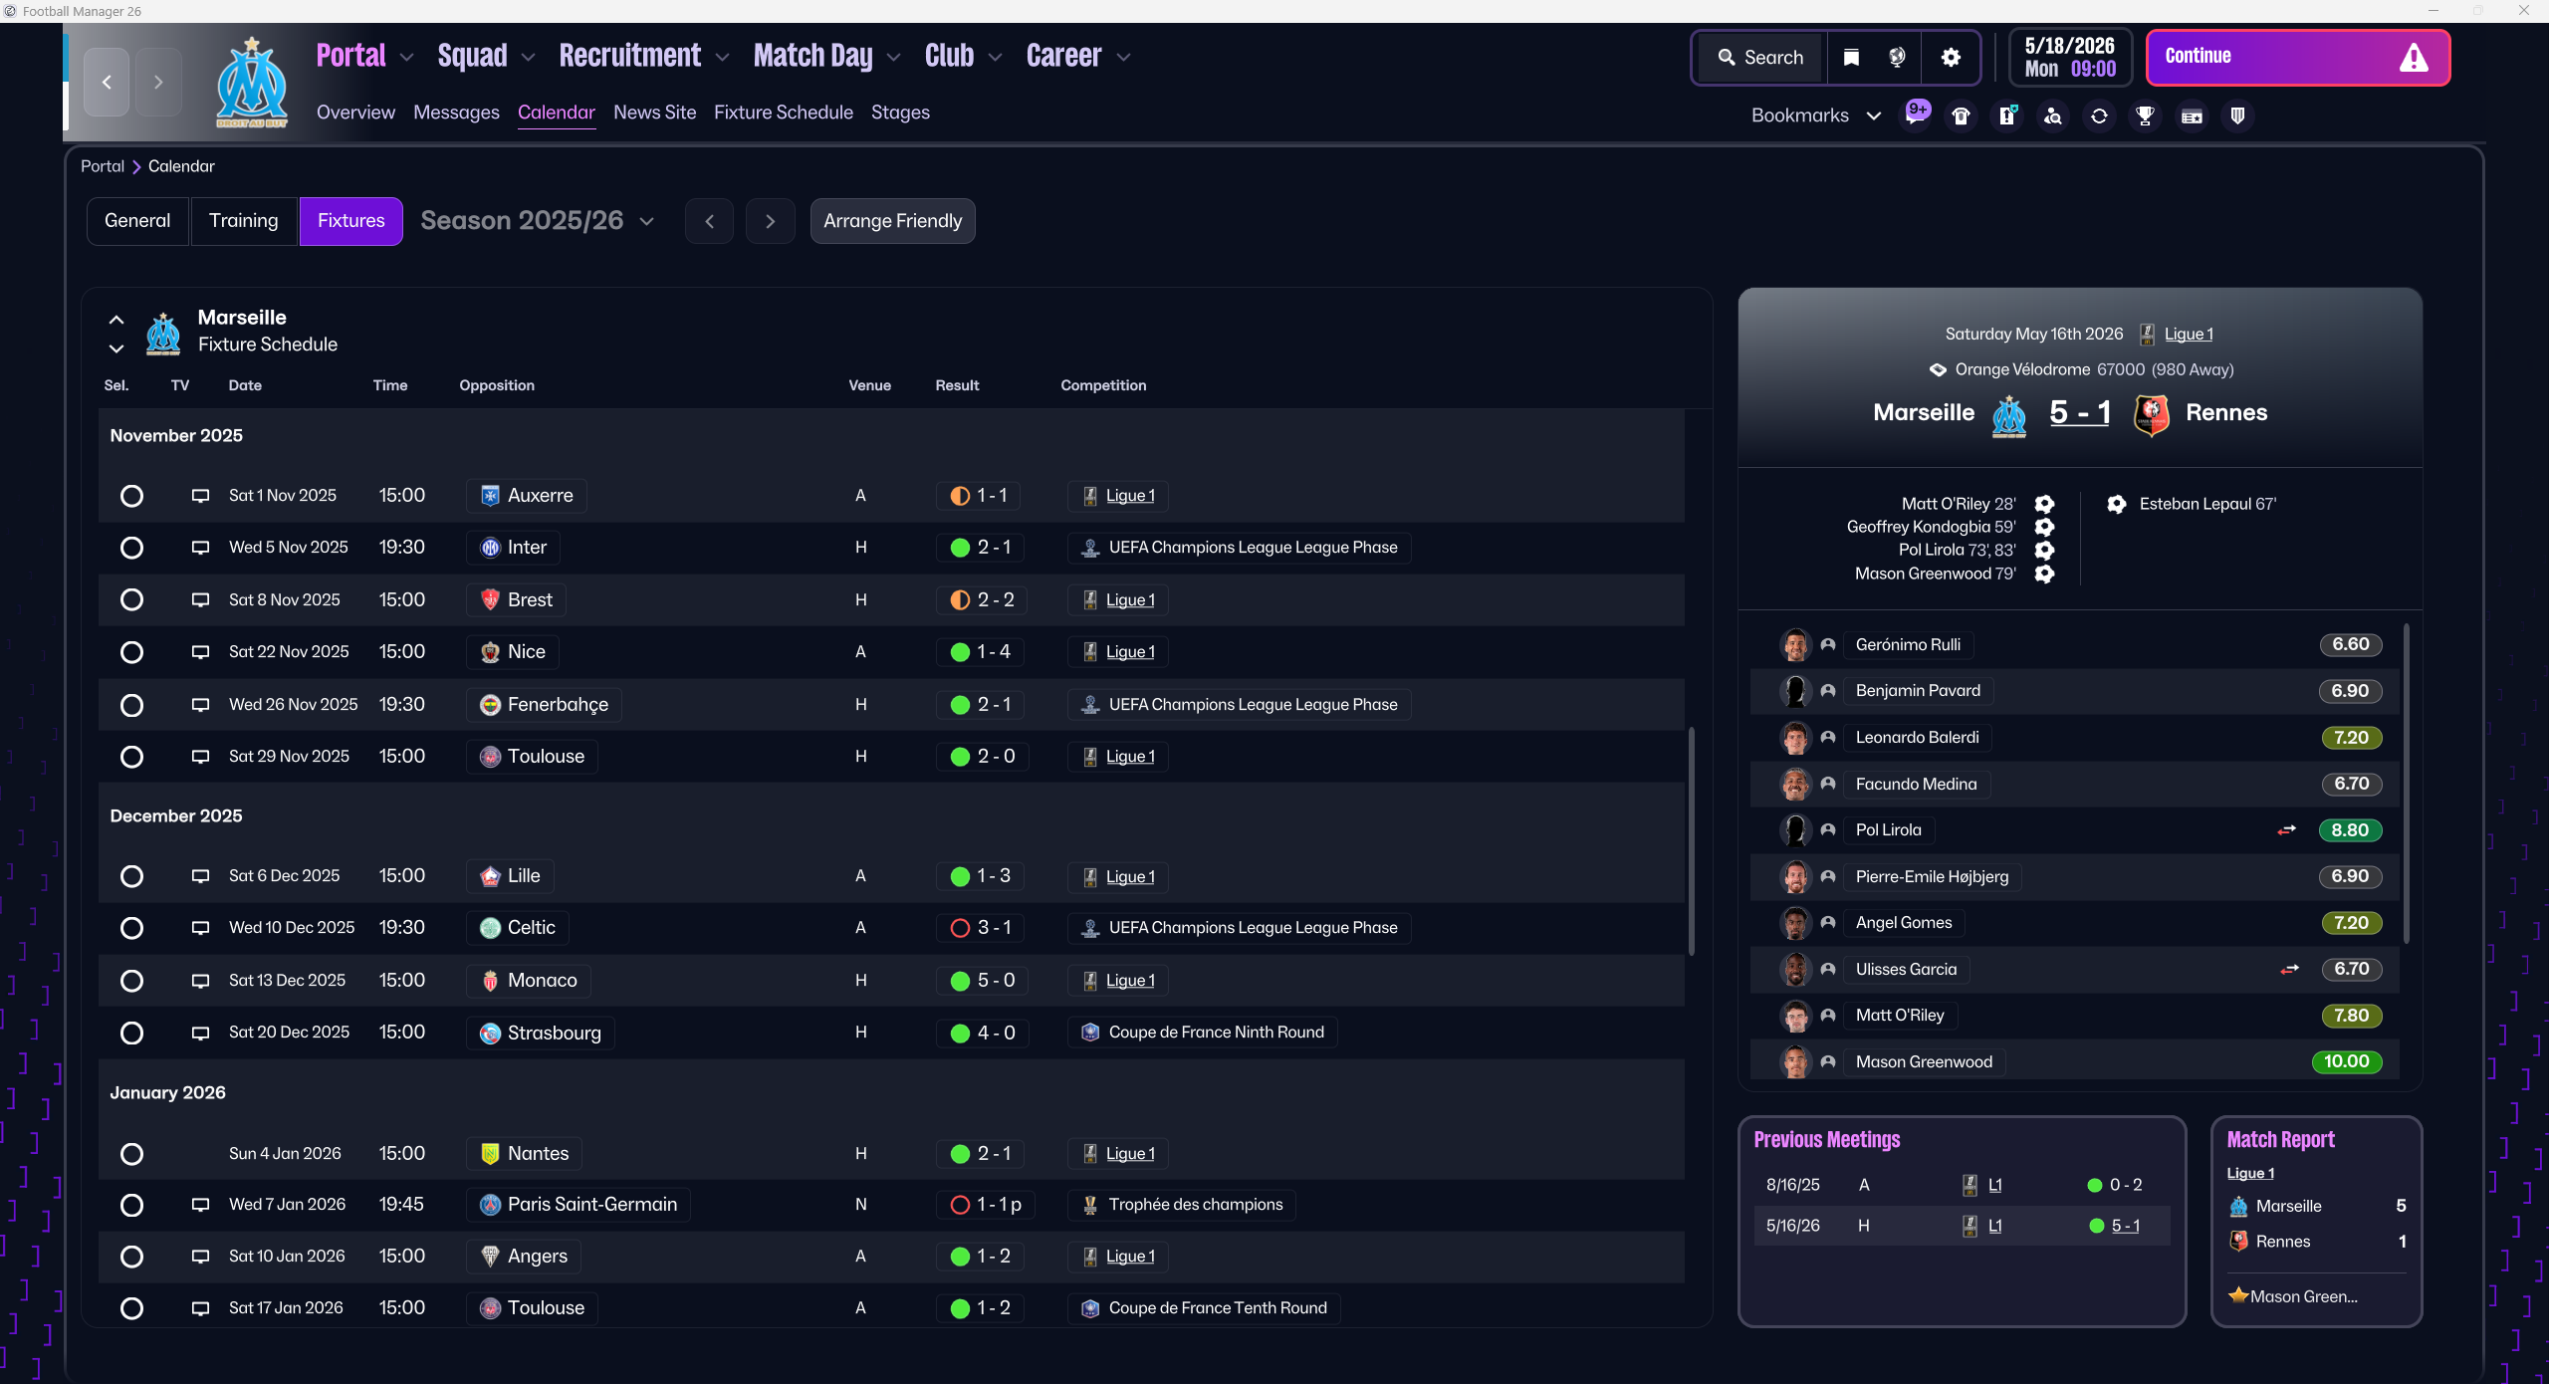
Task: Click the Arrange Friendly button
Action: pyautogui.click(x=892, y=221)
